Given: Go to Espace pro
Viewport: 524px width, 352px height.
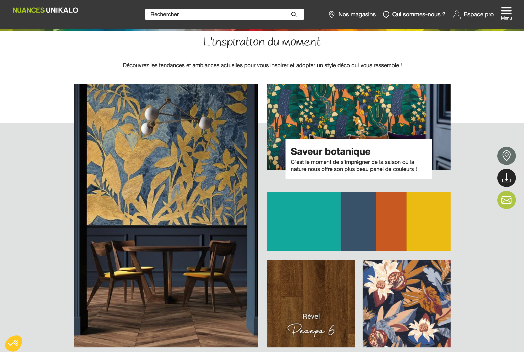Looking at the screenshot, I should [x=478, y=14].
